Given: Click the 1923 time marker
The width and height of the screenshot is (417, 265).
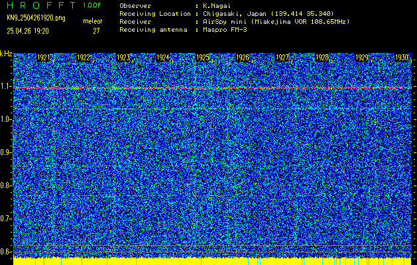Looking at the screenshot, I should click(x=123, y=58).
